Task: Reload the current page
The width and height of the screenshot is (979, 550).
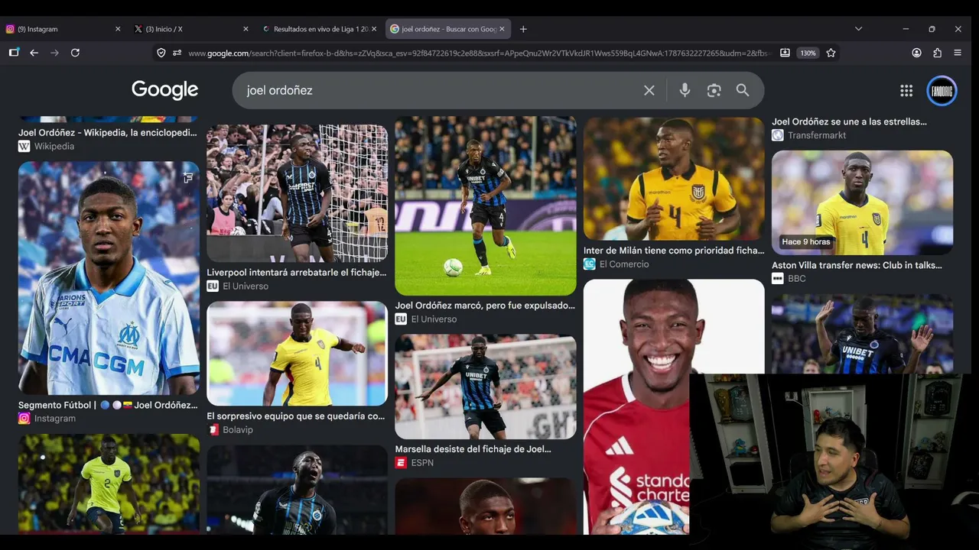Action: pos(75,53)
